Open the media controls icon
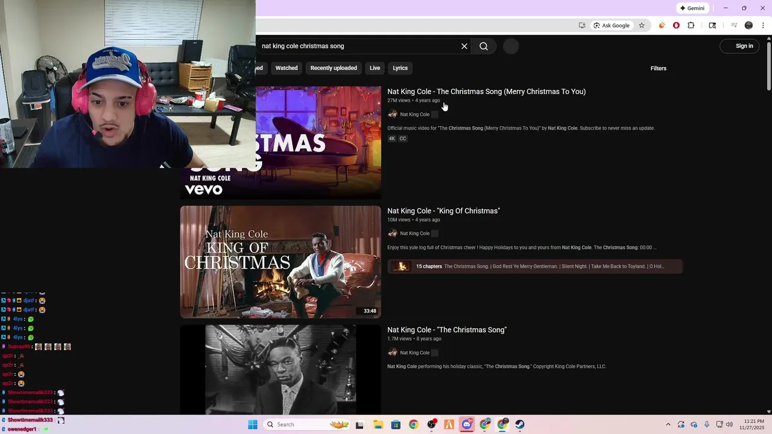The image size is (772, 434). (734, 25)
